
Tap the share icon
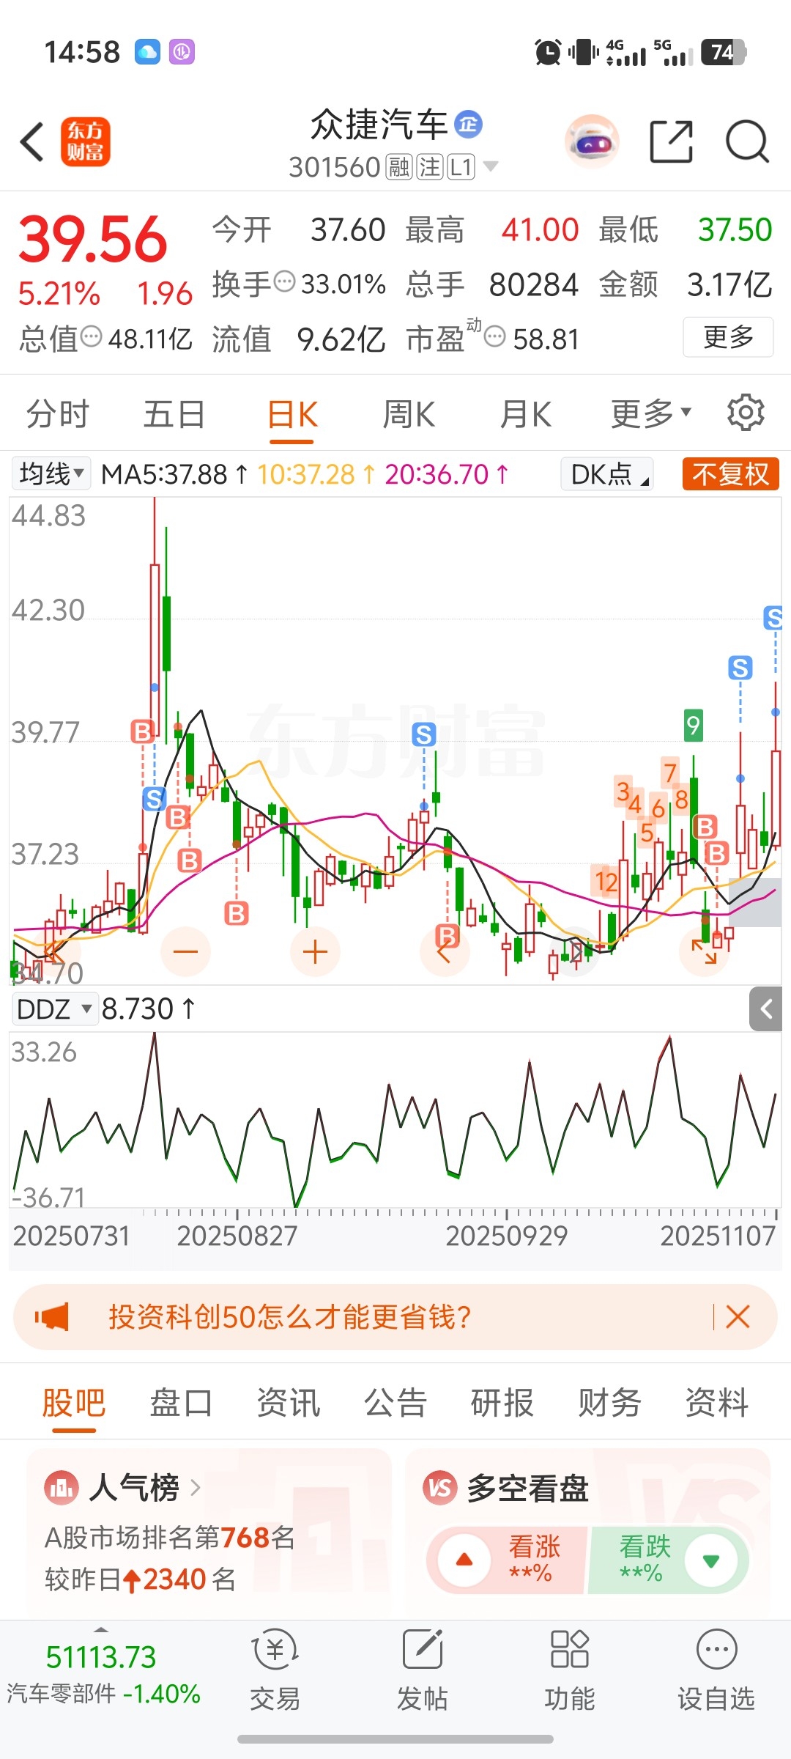point(671,141)
